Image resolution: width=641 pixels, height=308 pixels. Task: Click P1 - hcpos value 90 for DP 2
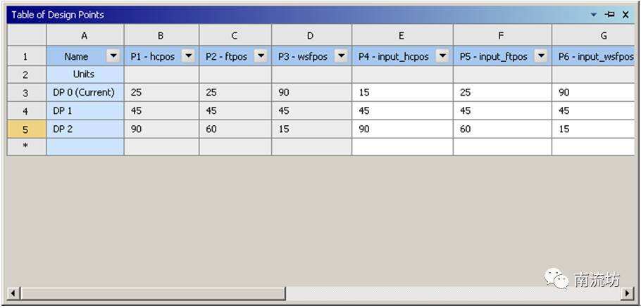161,129
